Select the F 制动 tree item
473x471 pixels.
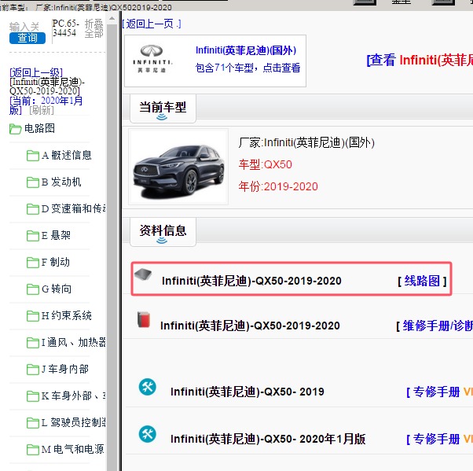click(x=56, y=262)
